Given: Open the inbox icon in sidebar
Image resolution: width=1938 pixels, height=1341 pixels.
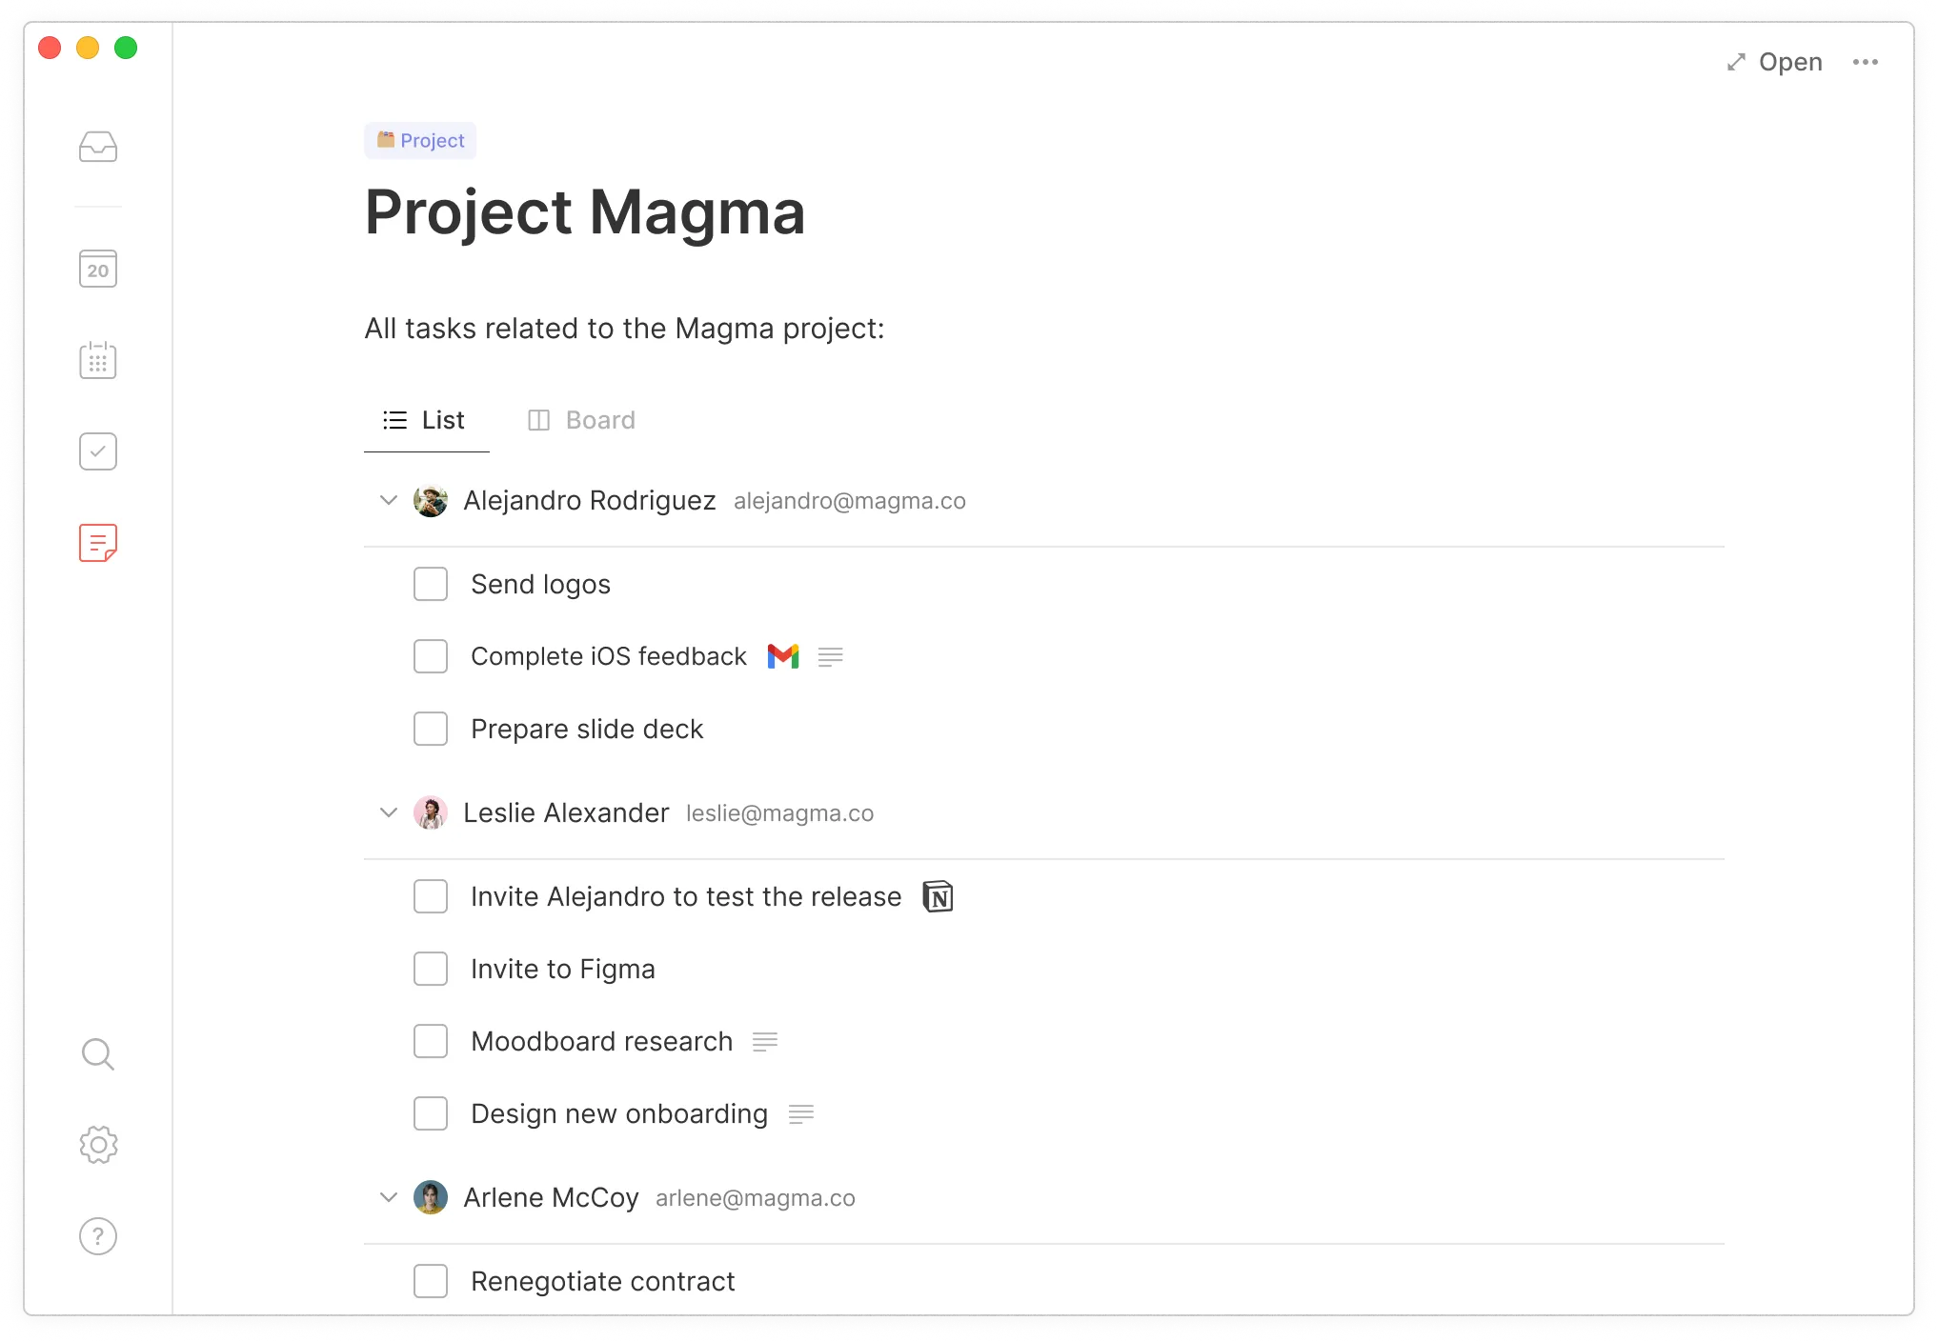Looking at the screenshot, I should pyautogui.click(x=97, y=147).
